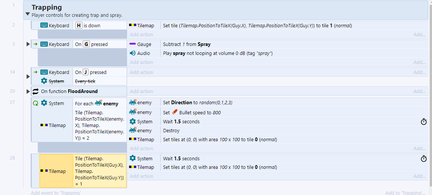Click the Tilemap icon in 'Set tile' action
The height and width of the screenshot is (195, 432).
point(133,25)
